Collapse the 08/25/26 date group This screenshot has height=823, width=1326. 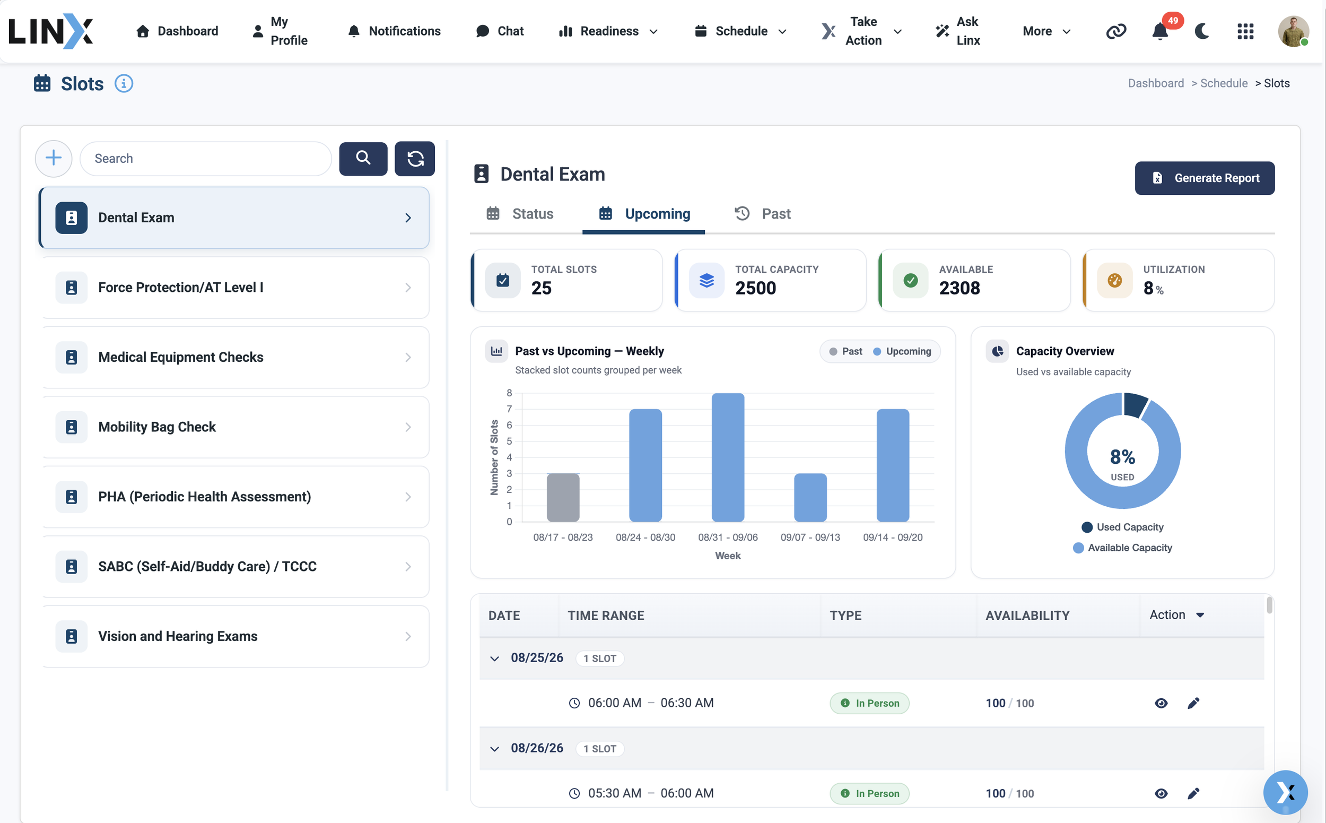pos(494,658)
